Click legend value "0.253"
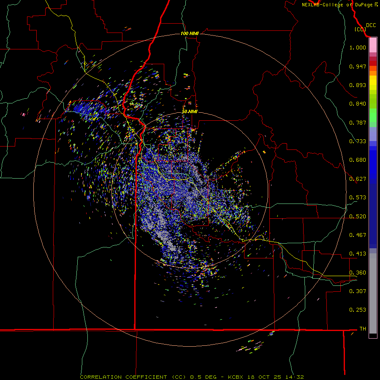 (x=358, y=310)
